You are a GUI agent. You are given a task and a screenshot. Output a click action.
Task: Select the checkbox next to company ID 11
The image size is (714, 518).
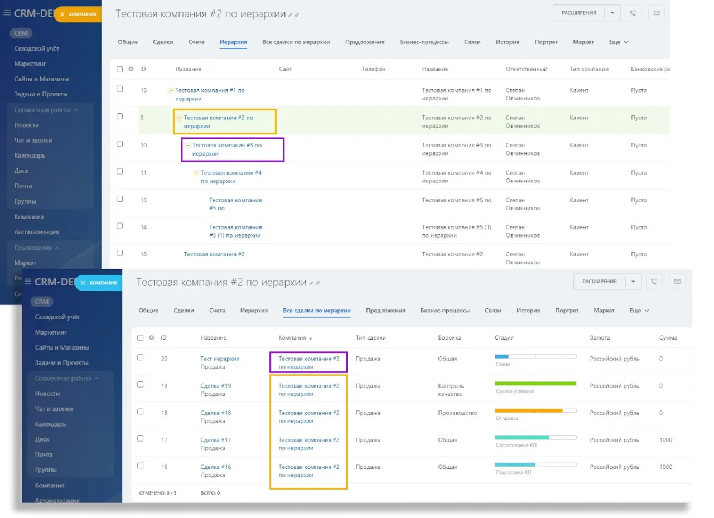pos(119,171)
